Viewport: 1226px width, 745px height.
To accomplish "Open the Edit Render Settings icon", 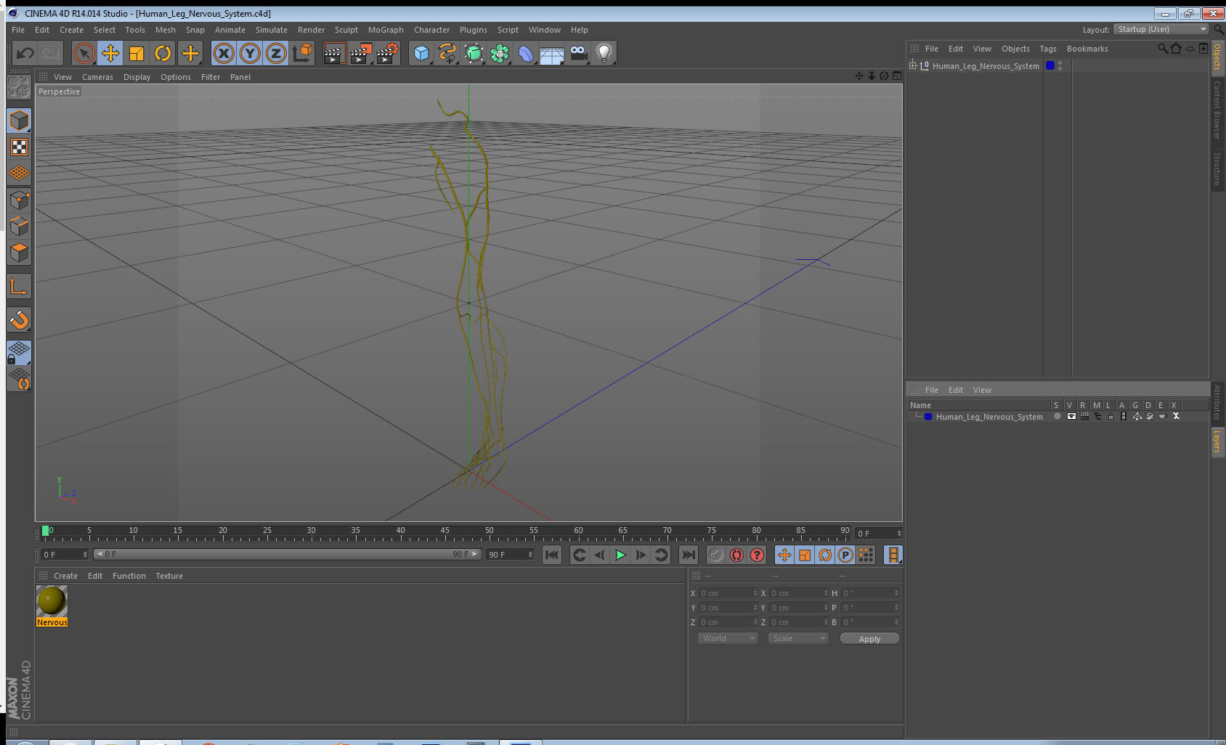I will coord(388,53).
